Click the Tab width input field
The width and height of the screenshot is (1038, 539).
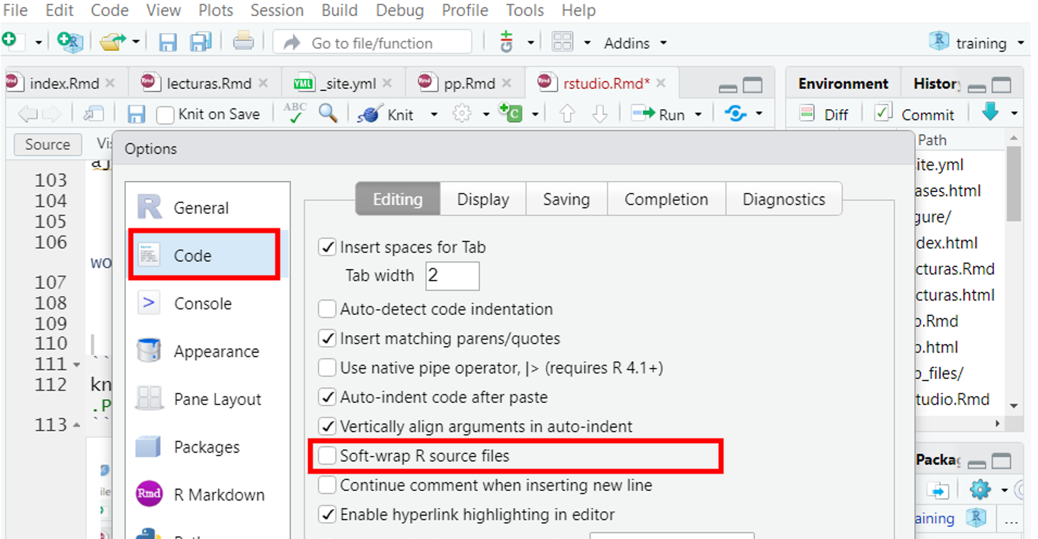pyautogui.click(x=452, y=276)
